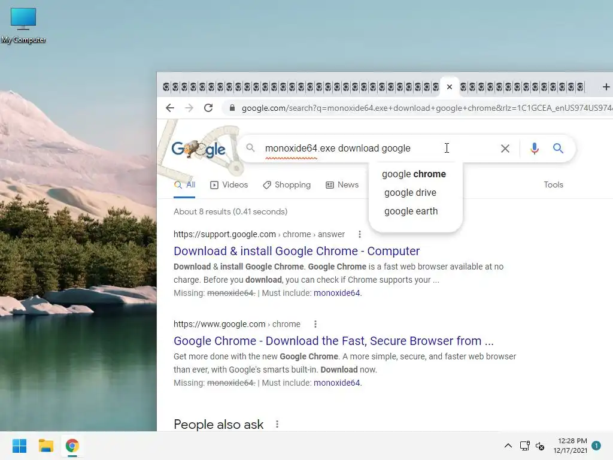Open options for the www.google.com result

pyautogui.click(x=315, y=324)
